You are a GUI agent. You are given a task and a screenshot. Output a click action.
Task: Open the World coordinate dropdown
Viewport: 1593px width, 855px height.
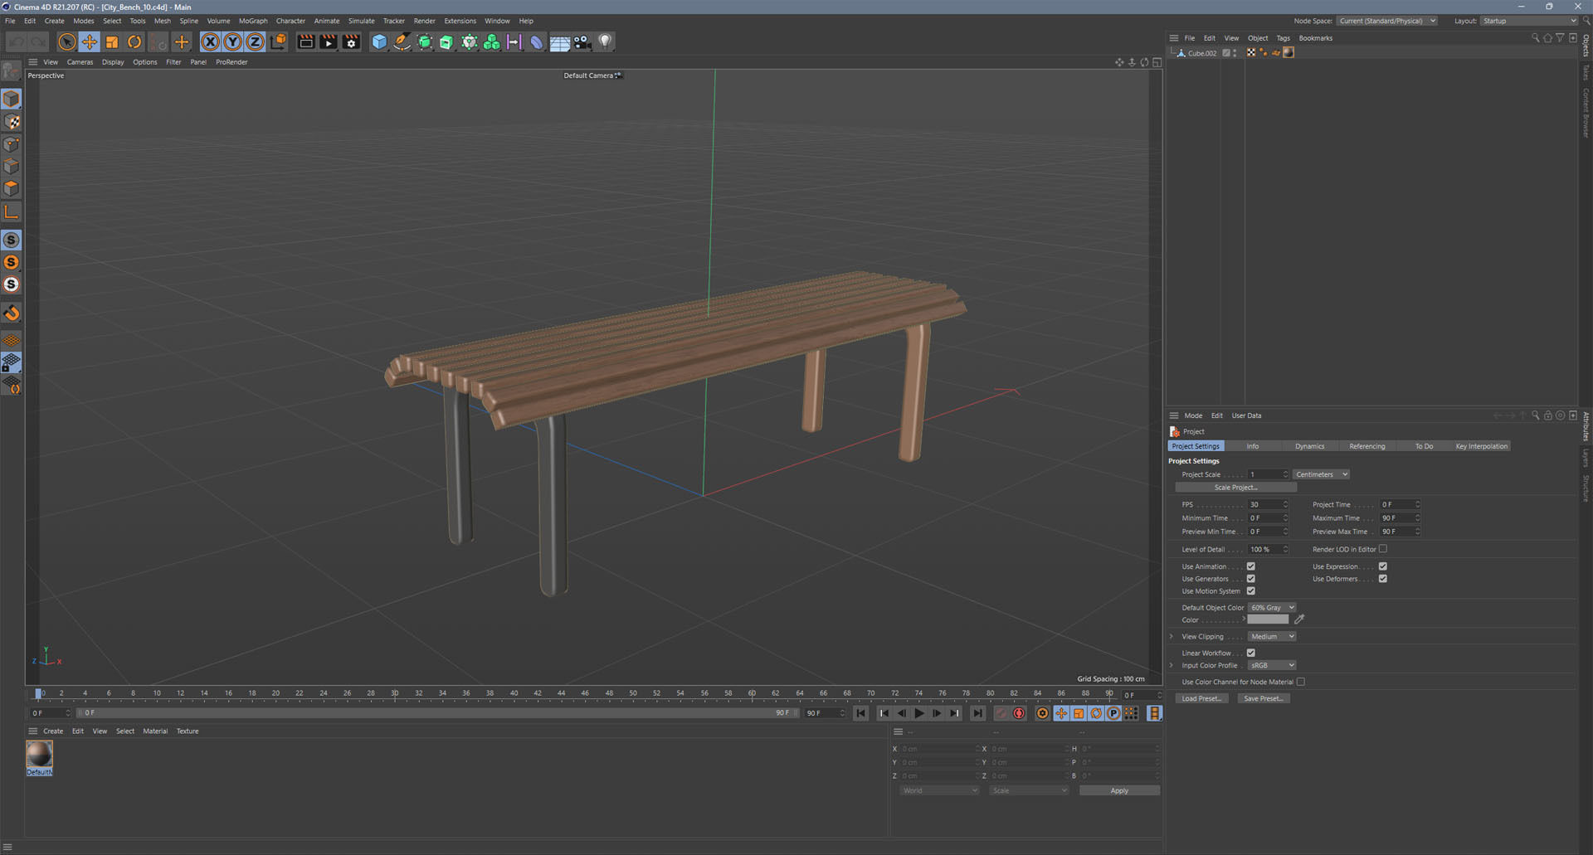click(939, 790)
